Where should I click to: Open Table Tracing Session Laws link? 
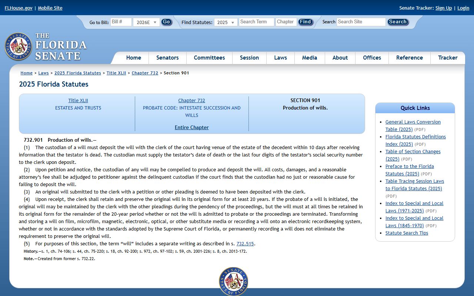(x=414, y=185)
